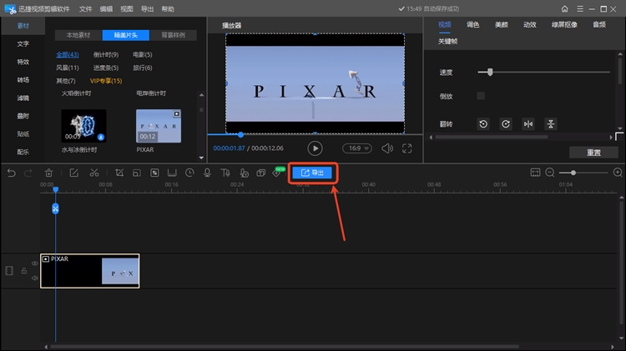Flip horizontally icon
The width and height of the screenshot is (626, 351).
click(528, 124)
